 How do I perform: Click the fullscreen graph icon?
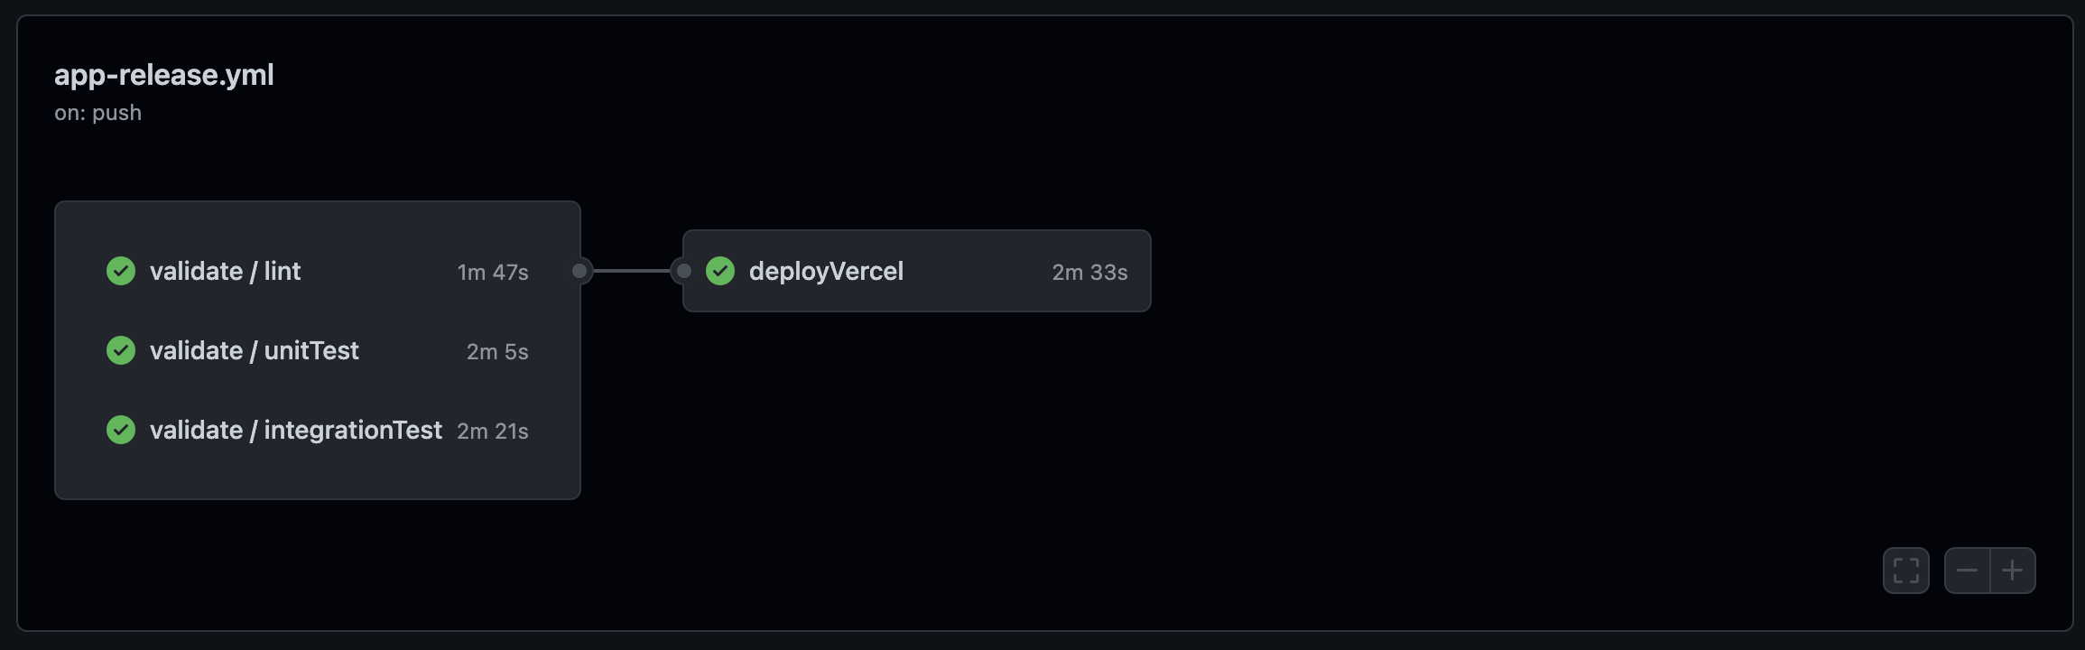click(x=1905, y=571)
